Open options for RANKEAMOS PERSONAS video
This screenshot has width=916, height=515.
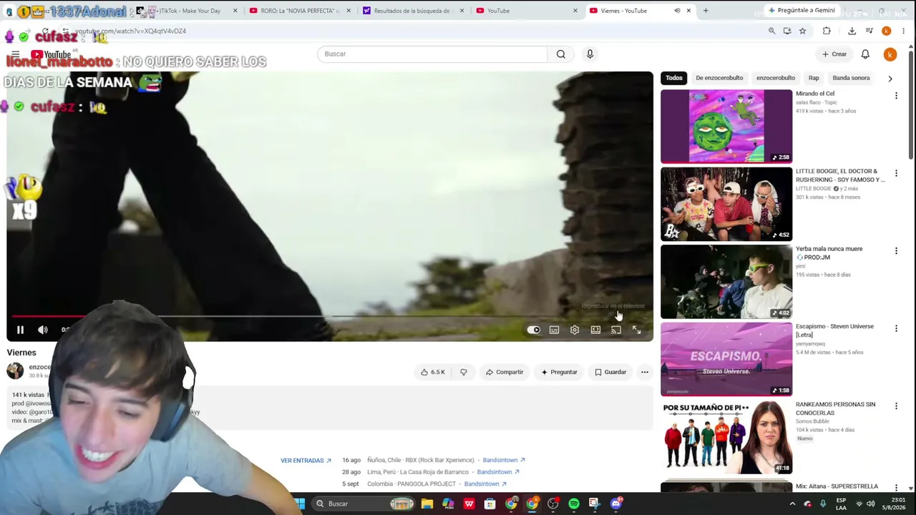coord(896,406)
